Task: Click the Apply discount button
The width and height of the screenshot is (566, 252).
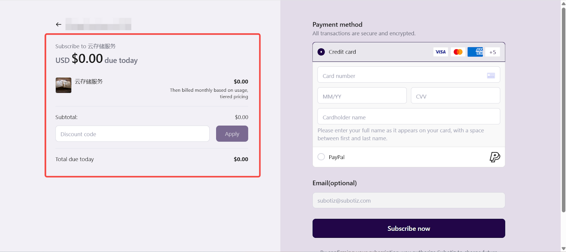Action: (x=232, y=134)
